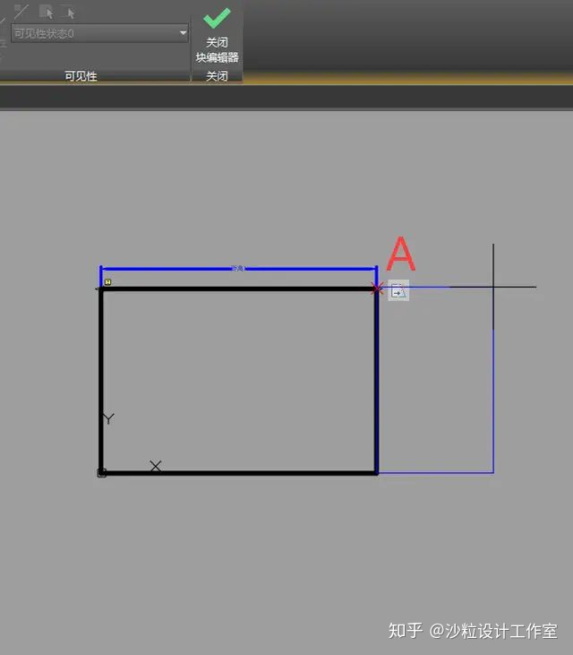Click the 可见性 panel title
573x655 pixels.
(x=81, y=76)
